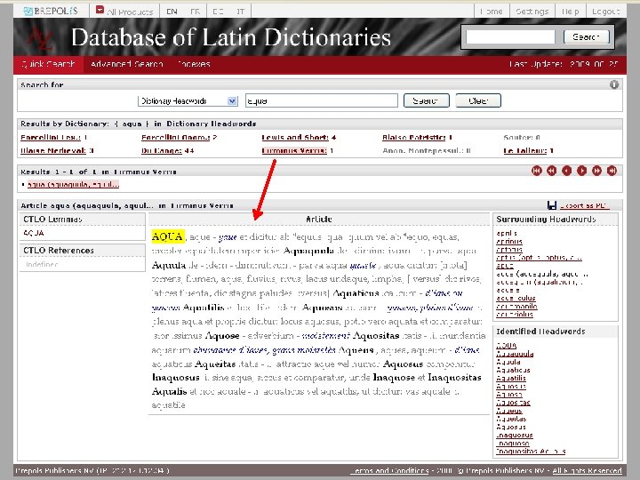Click the banner Search button
Viewport: 640px width, 480px height.
click(x=586, y=36)
